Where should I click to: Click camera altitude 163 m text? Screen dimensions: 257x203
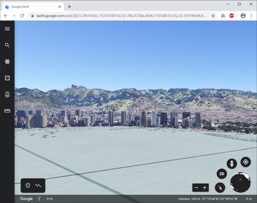189,199
